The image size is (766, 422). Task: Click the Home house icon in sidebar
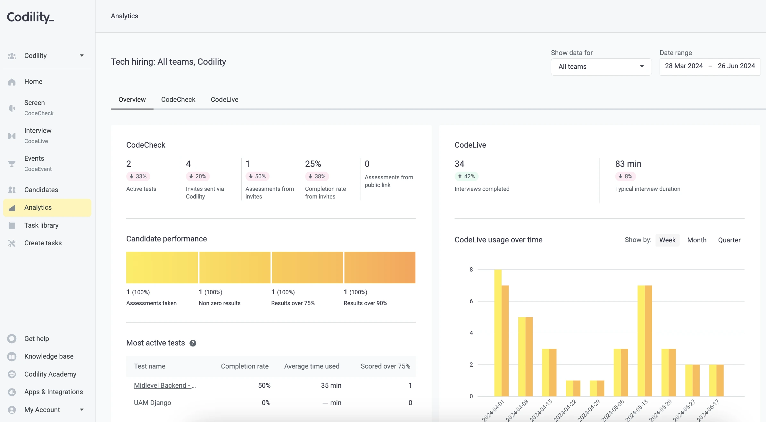click(x=12, y=82)
